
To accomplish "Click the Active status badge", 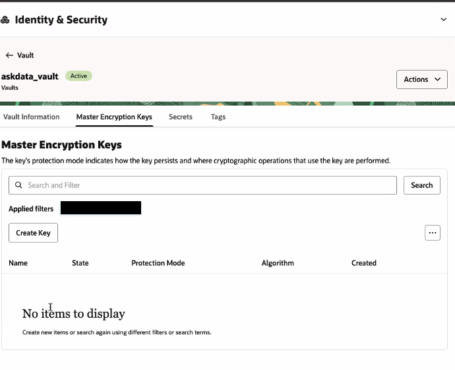I will (x=78, y=76).
